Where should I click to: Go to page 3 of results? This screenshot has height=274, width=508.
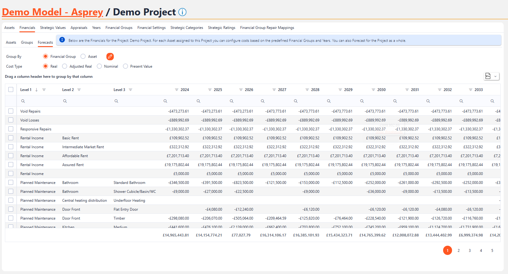click(x=470, y=251)
